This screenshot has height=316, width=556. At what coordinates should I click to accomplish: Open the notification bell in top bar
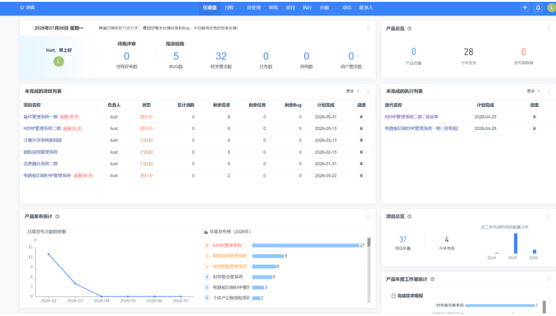[538, 7]
